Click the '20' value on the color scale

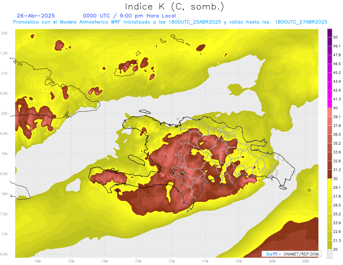click(336, 249)
